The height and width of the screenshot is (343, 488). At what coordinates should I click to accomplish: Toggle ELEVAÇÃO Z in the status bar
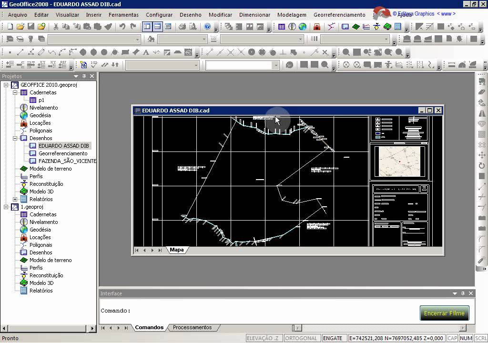264,338
